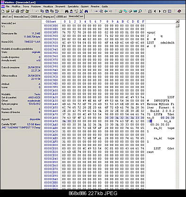Open the Visualizza menu

click(48, 7)
